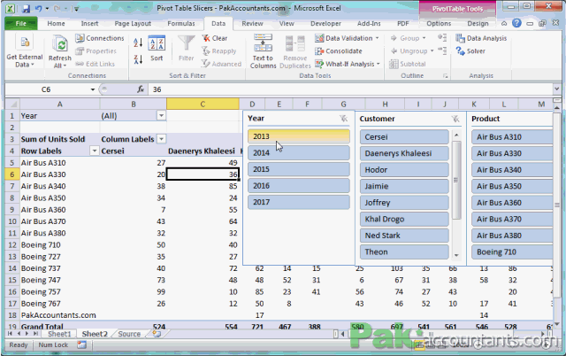Sort A to Z ascending
The width and height of the screenshot is (566, 356).
pos(138,43)
